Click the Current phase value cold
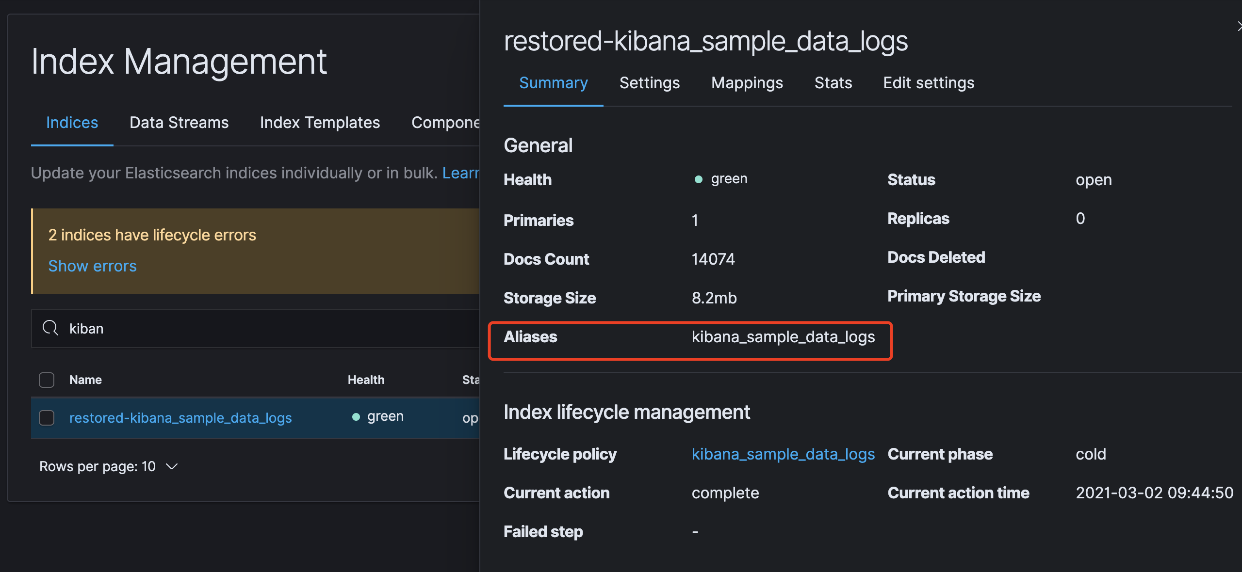Screen dimensions: 1242x572 [1091, 454]
